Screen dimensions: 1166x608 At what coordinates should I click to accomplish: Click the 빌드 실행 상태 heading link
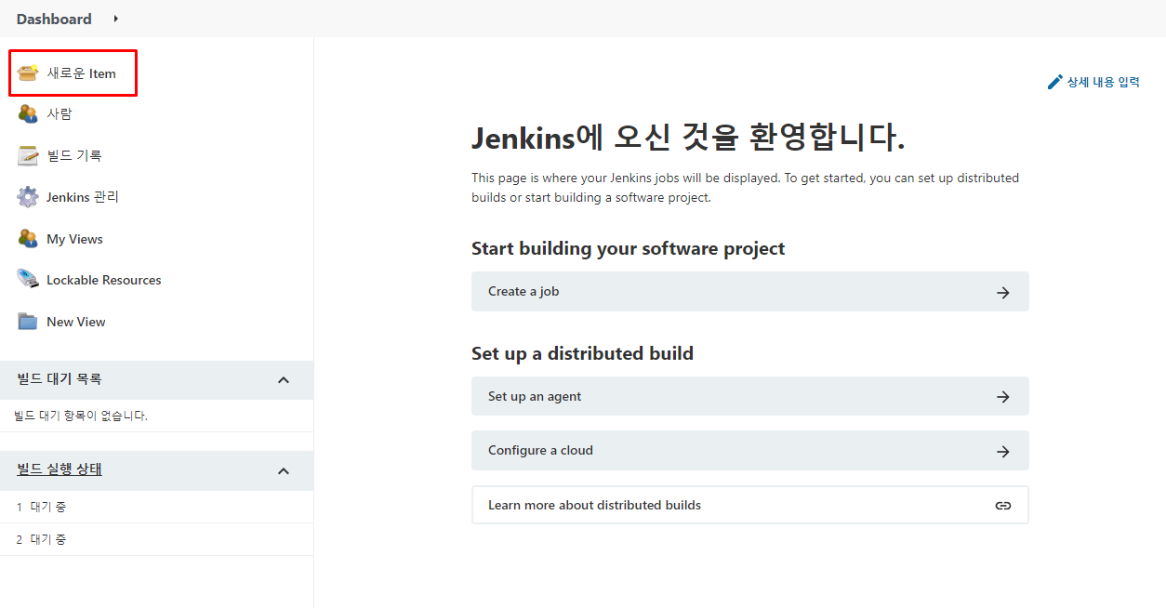click(x=60, y=469)
